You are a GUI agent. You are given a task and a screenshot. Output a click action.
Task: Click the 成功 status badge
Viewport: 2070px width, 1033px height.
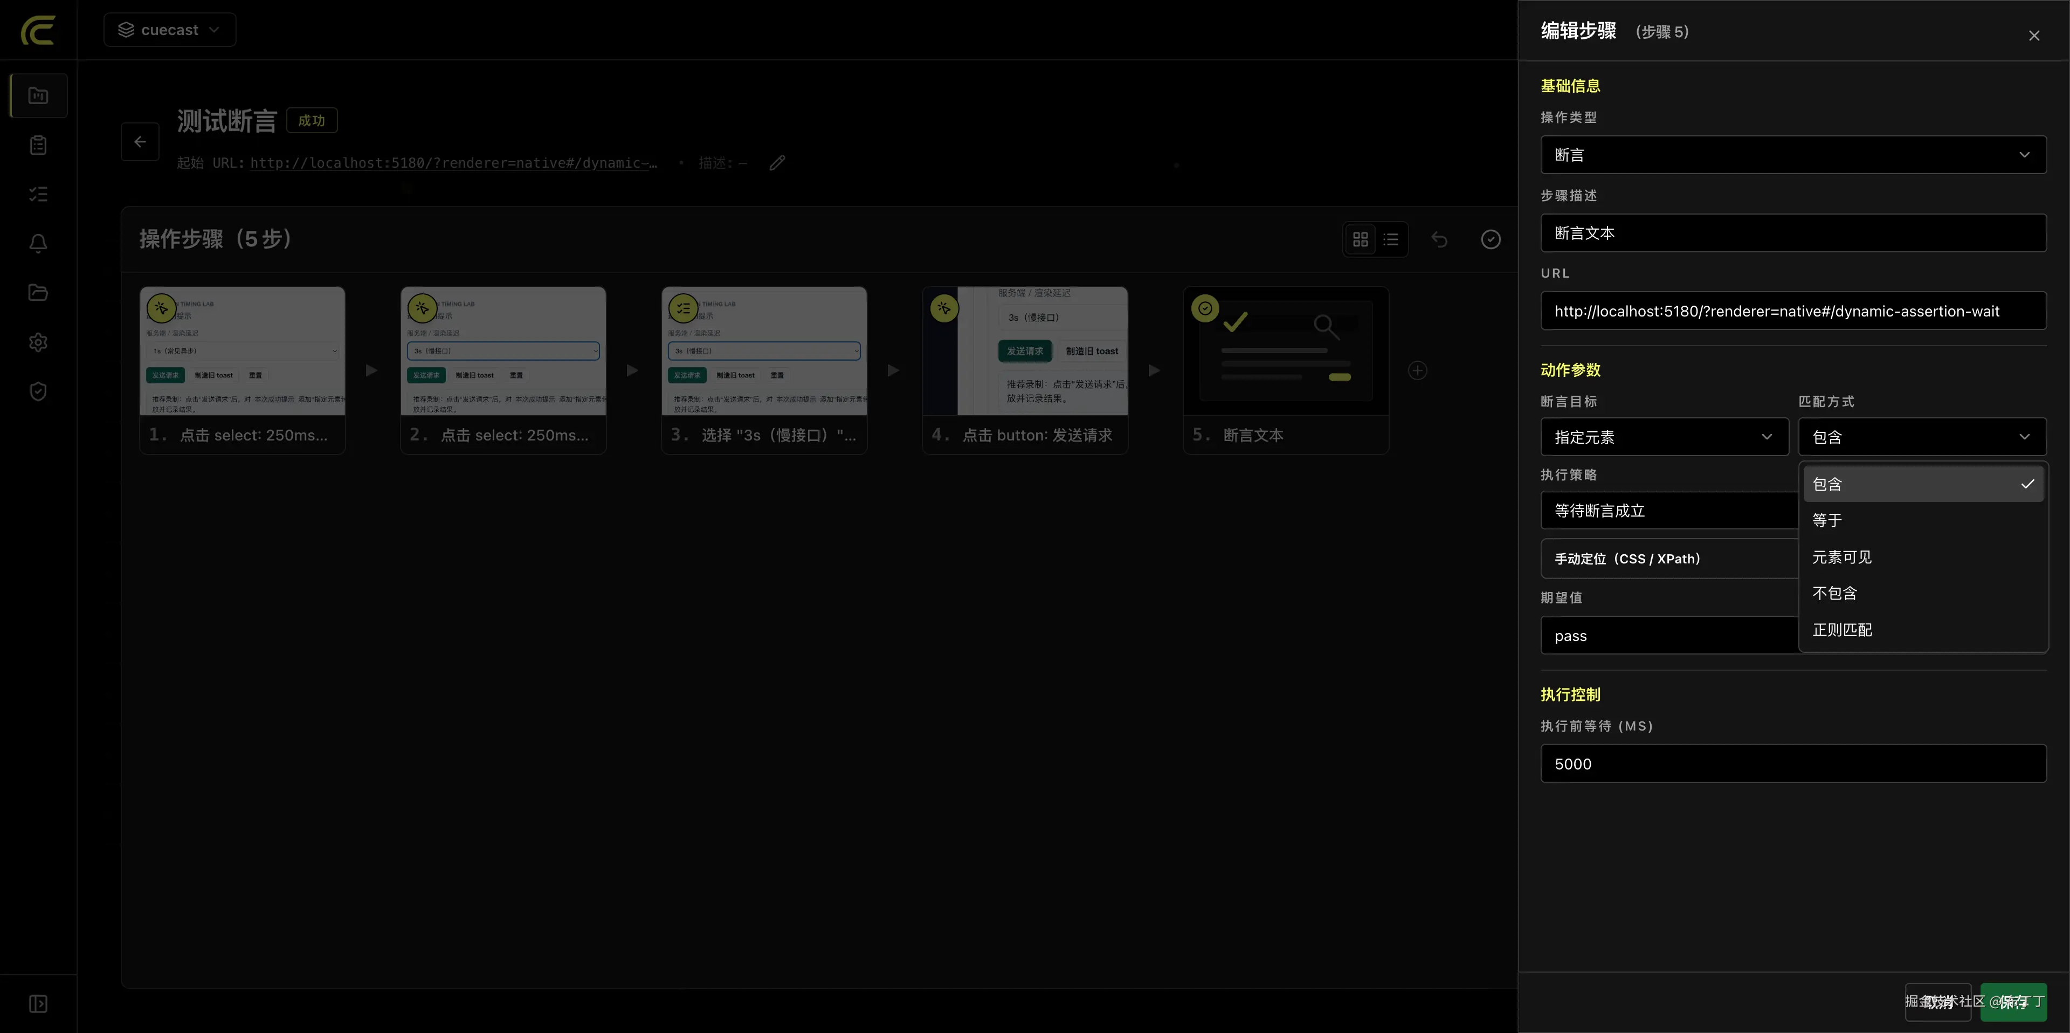312,121
